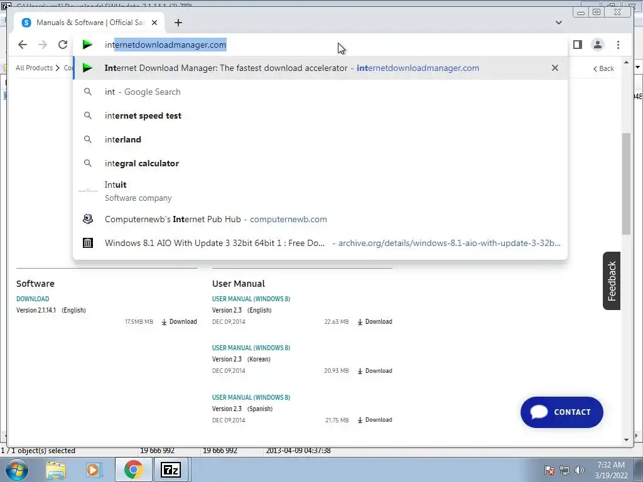Click scrollbar up arrow on page
Viewport: 643px width, 482px height.
pyautogui.click(x=626, y=62)
